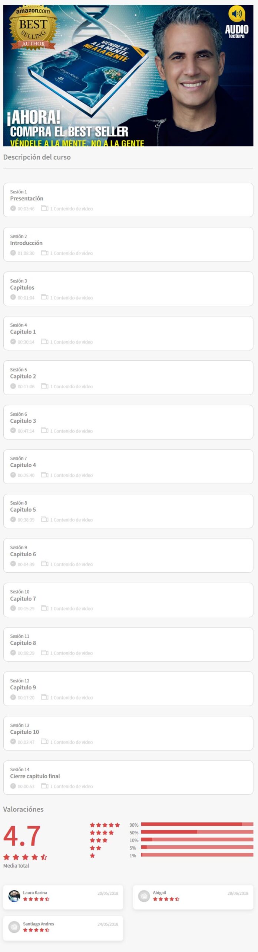Select the Descripción del curso heading tab
This screenshot has width=258, height=952.
[37, 157]
